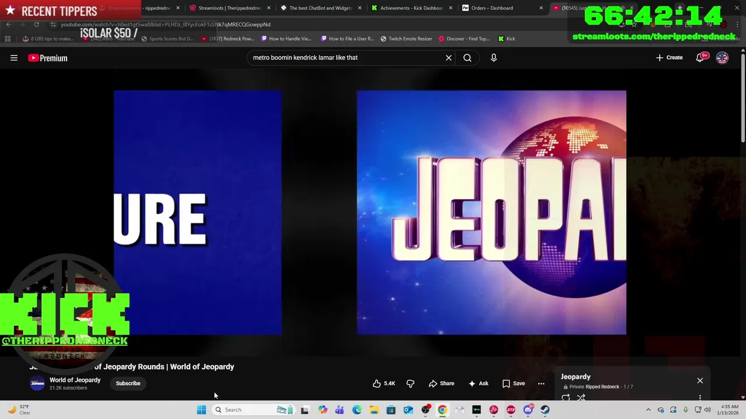The width and height of the screenshot is (746, 419).
Task: Switch to Chrome taskbar icon
Action: [x=442, y=410]
